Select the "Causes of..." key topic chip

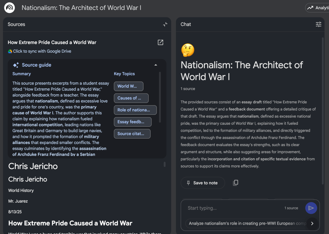coord(131,98)
